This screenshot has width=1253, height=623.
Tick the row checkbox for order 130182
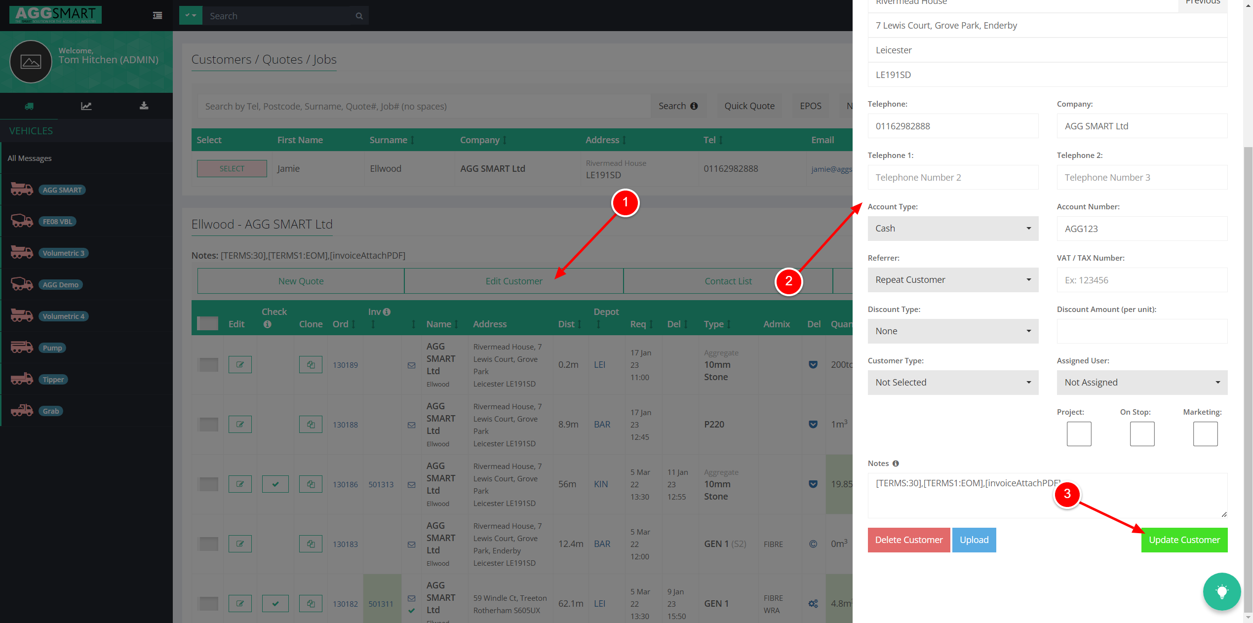208,603
